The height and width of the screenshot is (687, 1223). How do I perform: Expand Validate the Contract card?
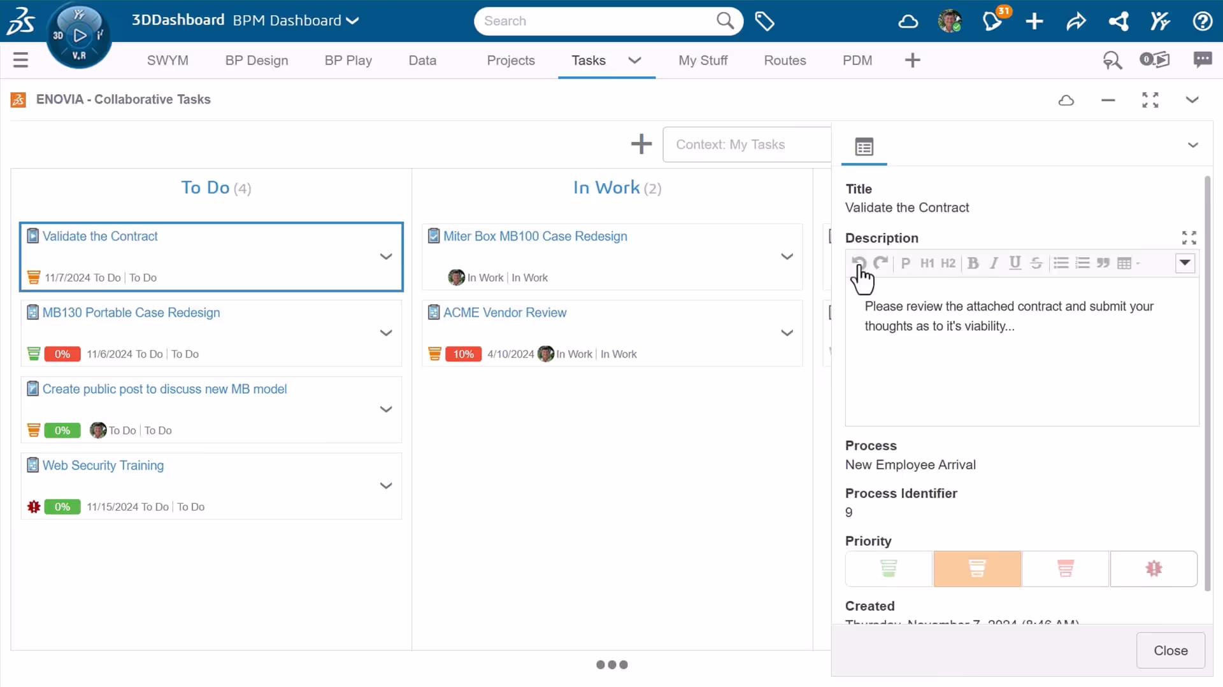385,256
